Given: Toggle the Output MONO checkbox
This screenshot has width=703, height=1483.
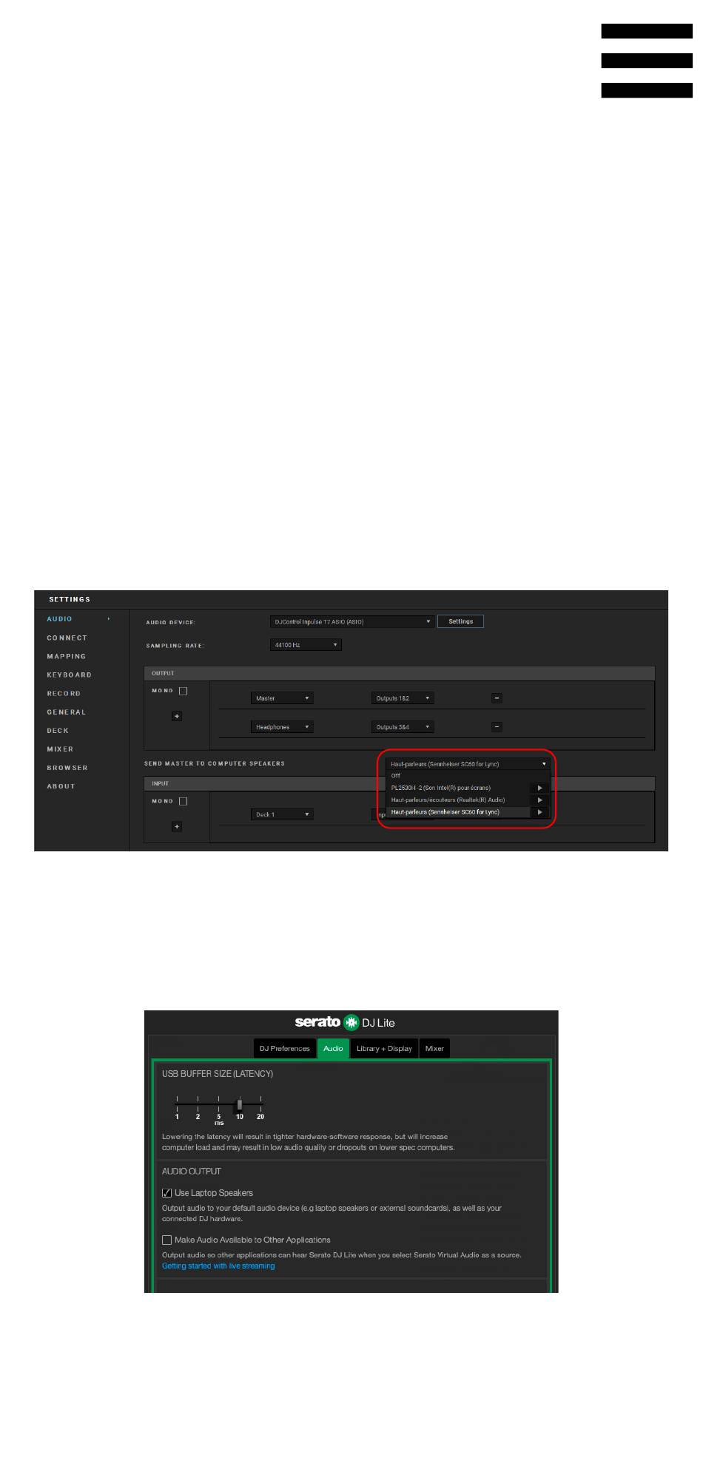Looking at the screenshot, I should 184,691.
